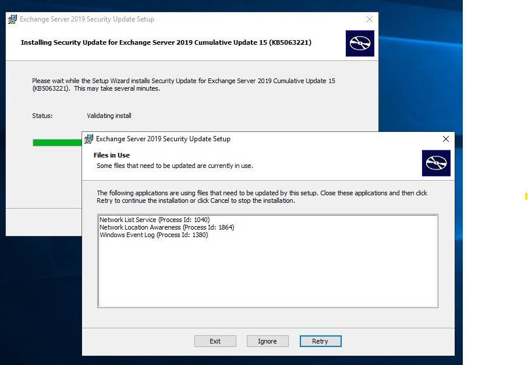Click the Ignore button

(267, 341)
